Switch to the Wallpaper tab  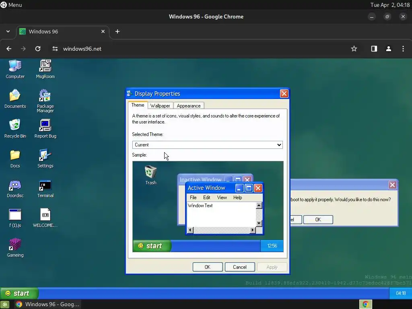coord(160,106)
